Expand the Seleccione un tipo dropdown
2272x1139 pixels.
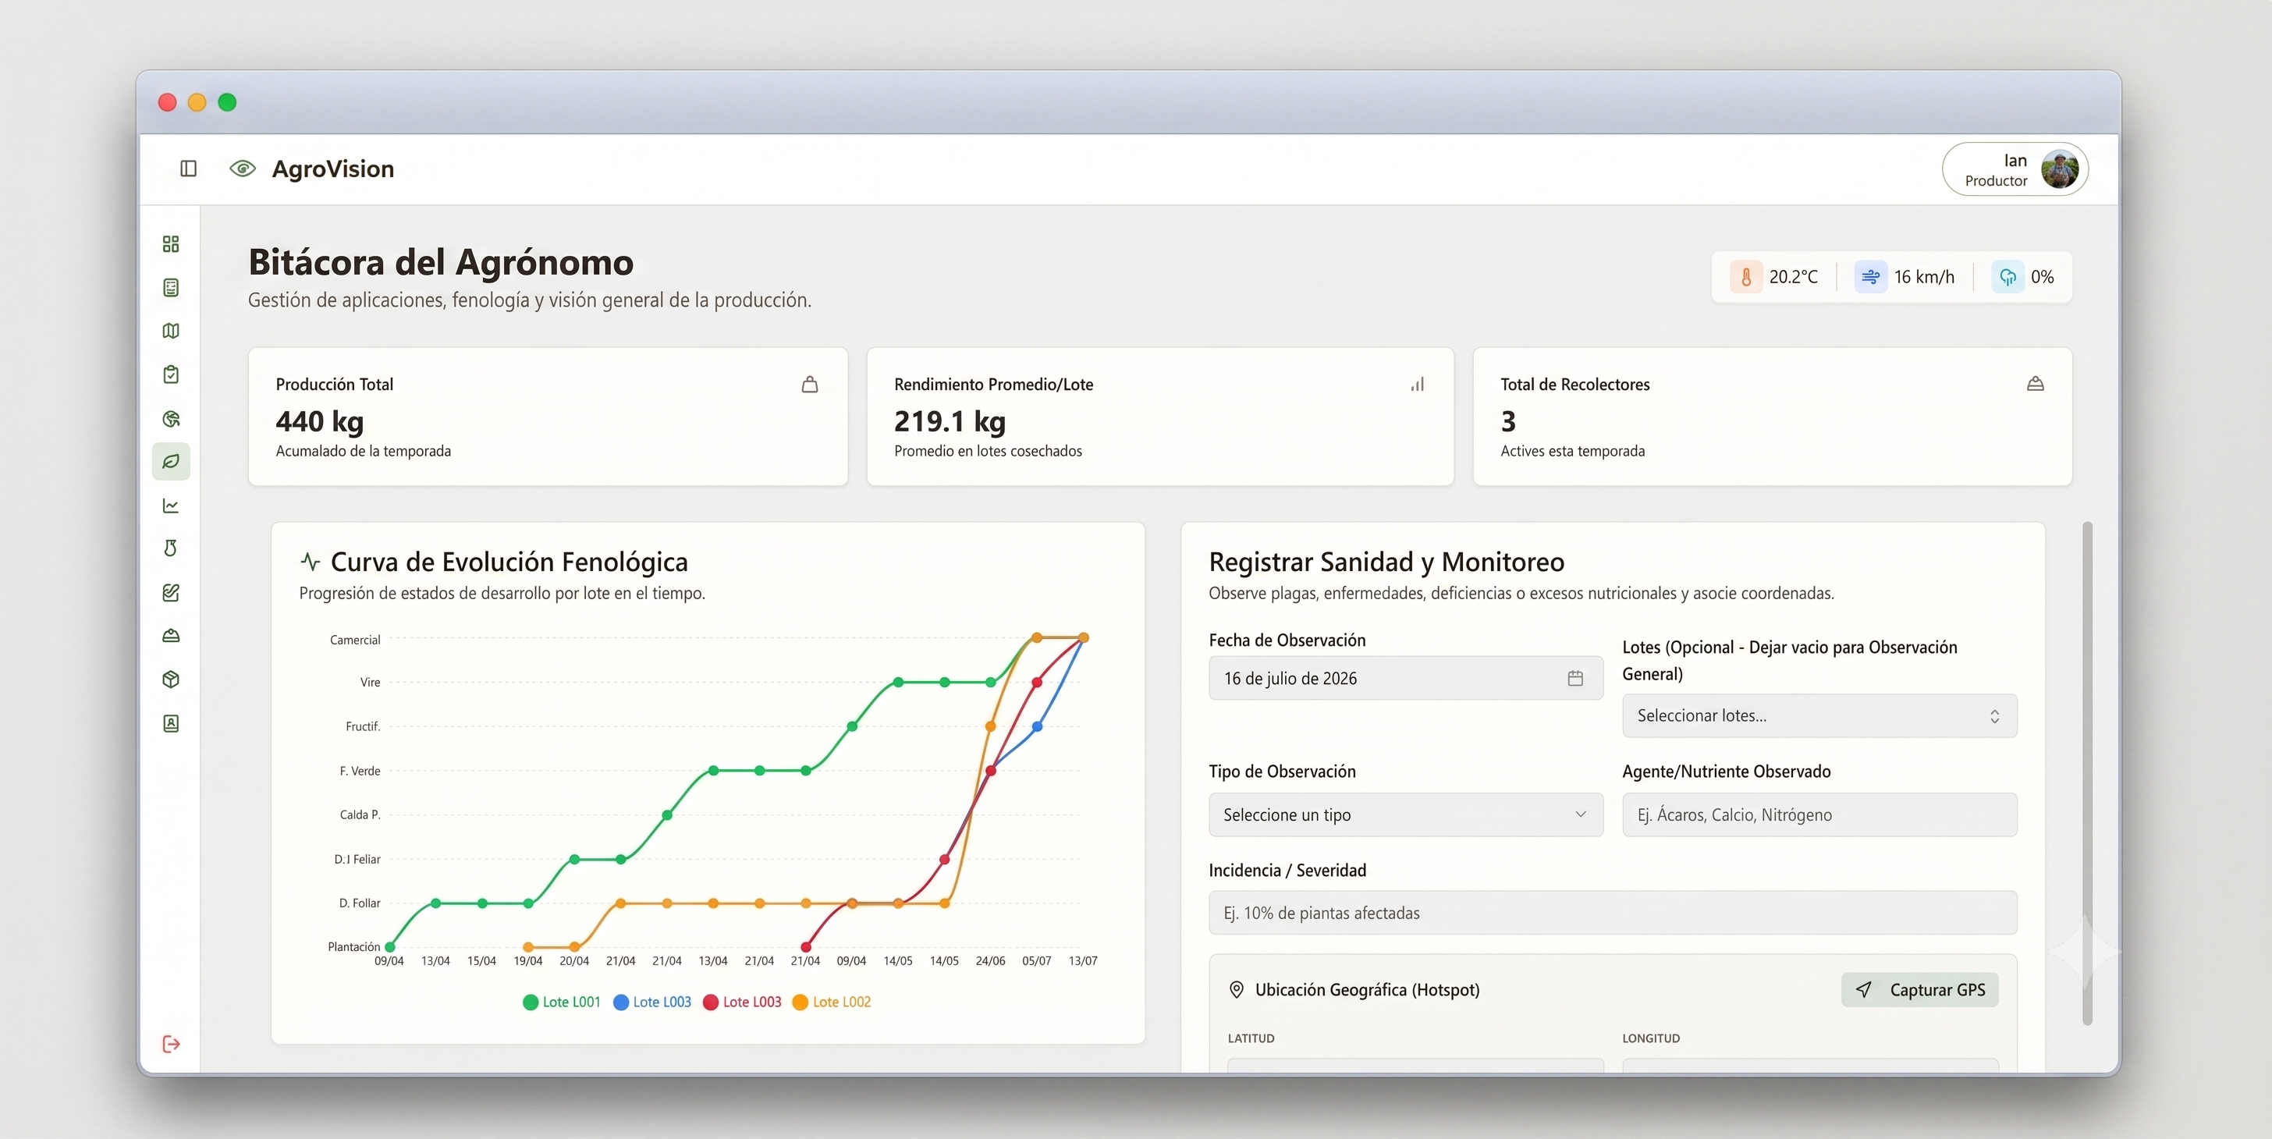pos(1405,814)
